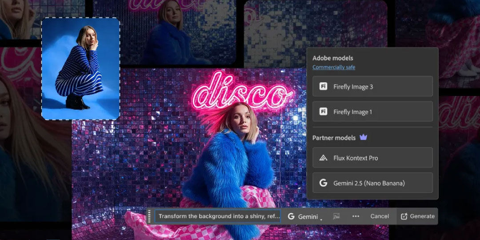The width and height of the screenshot is (480, 240).
Task: Cancel the generation prompt
Action: [x=380, y=216]
